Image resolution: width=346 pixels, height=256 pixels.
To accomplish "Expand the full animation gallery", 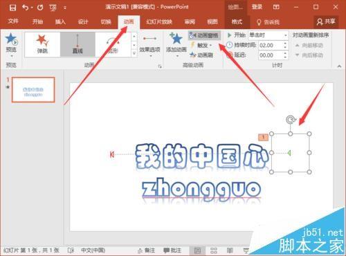I will click(x=134, y=53).
